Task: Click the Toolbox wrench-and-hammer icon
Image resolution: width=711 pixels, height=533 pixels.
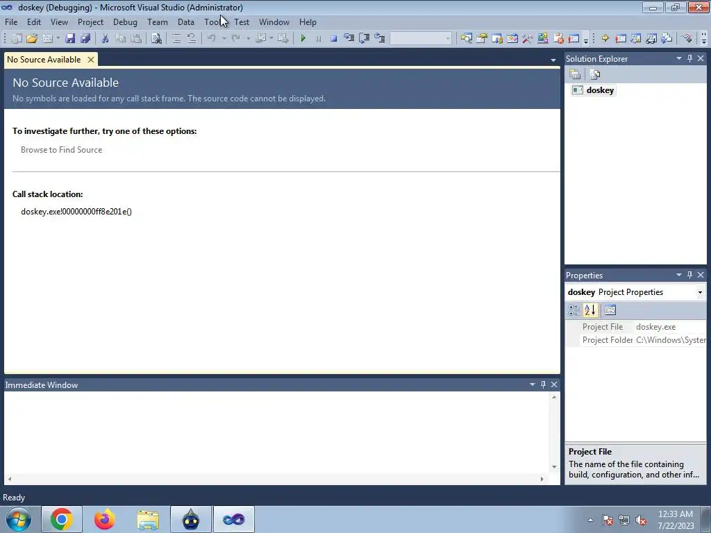Action: click(x=528, y=39)
